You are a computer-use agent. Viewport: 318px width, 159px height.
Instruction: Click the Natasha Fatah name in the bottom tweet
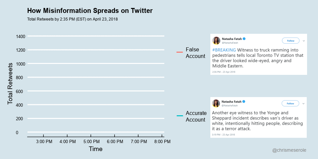pos(231,101)
